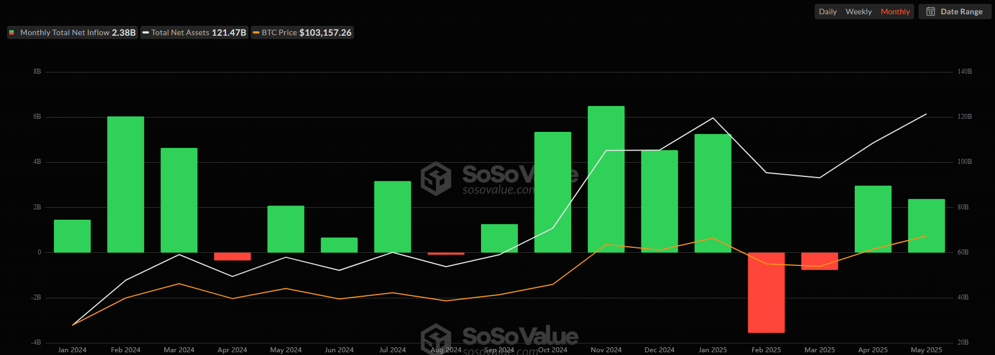Click the 6B left axis value
995x355 pixels.
[x=37, y=117]
